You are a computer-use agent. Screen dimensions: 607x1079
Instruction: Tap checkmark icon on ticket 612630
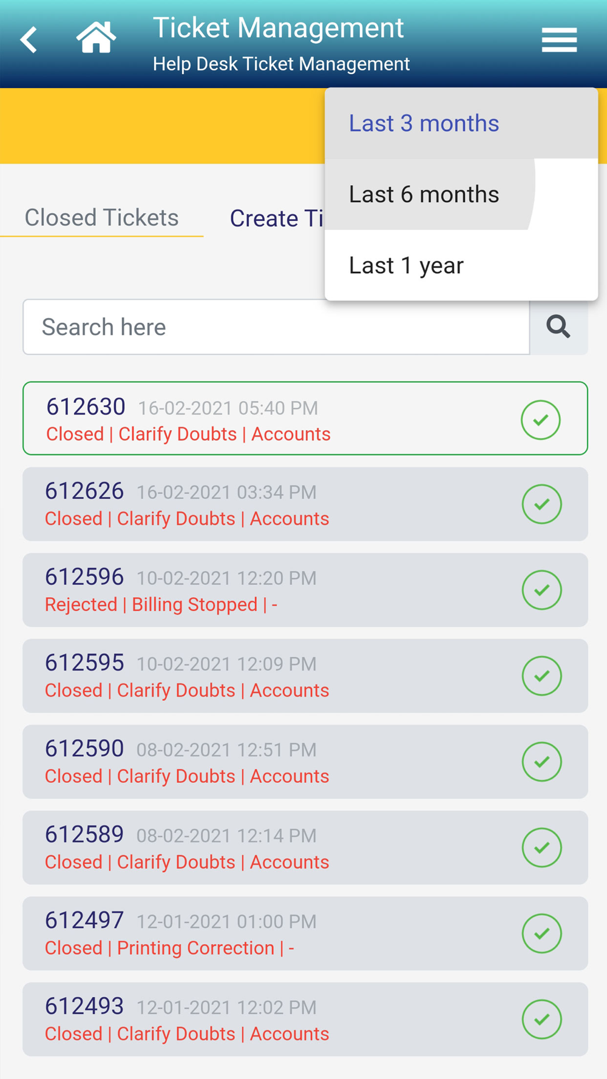click(x=540, y=419)
